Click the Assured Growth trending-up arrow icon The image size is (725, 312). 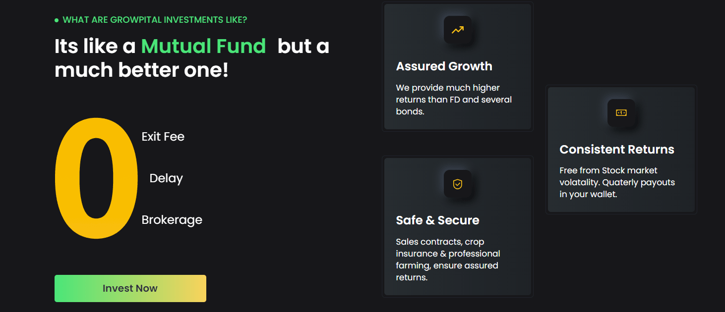coord(457,30)
